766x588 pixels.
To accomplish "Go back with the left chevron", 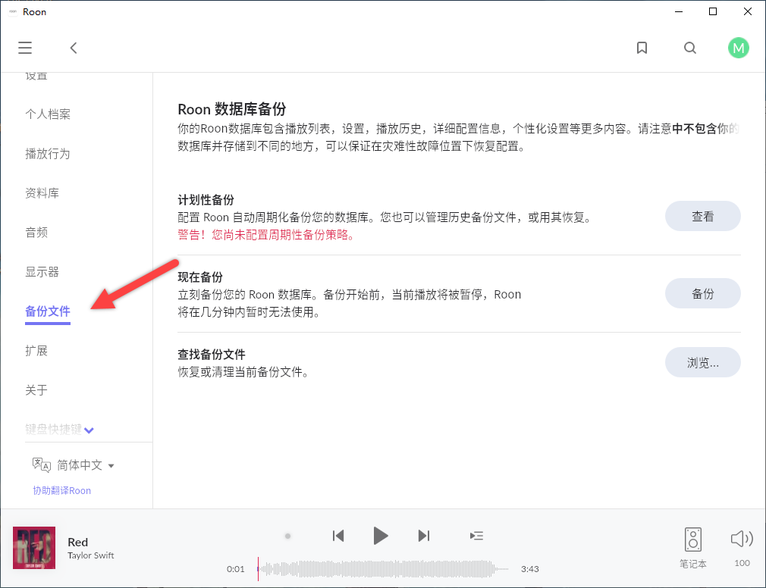I will 74,48.
